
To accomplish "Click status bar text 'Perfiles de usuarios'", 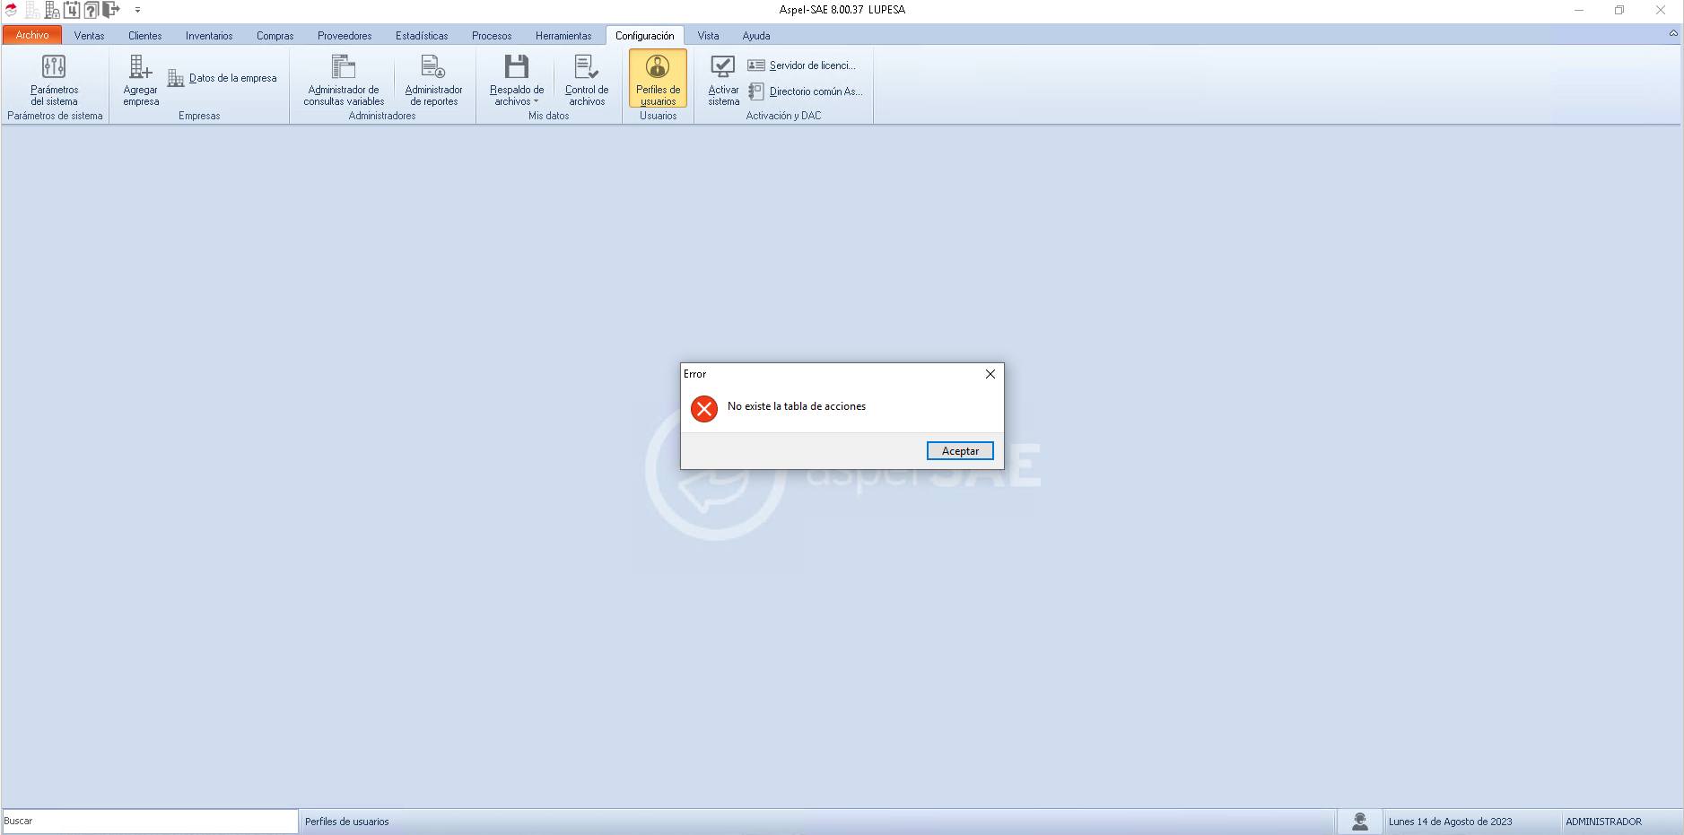I will tap(347, 822).
